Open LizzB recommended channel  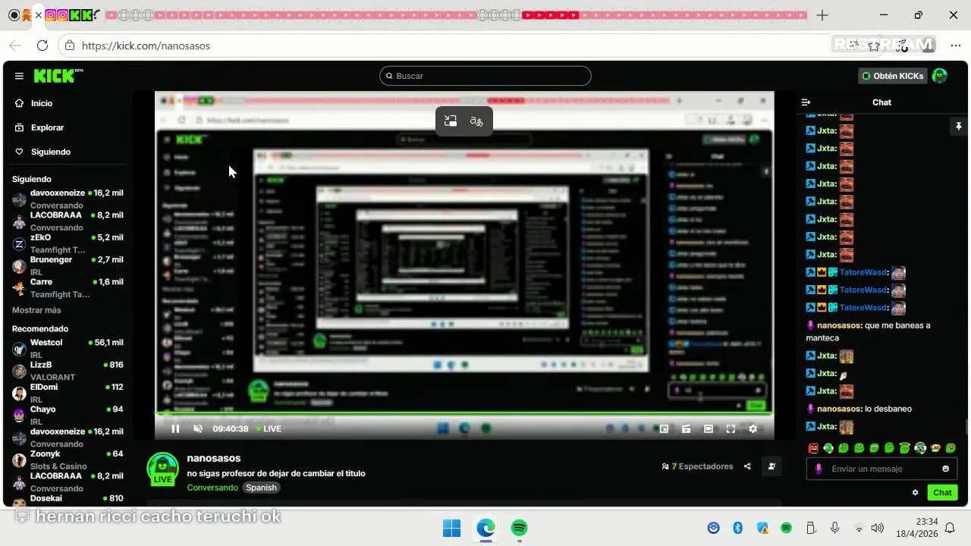coord(68,370)
